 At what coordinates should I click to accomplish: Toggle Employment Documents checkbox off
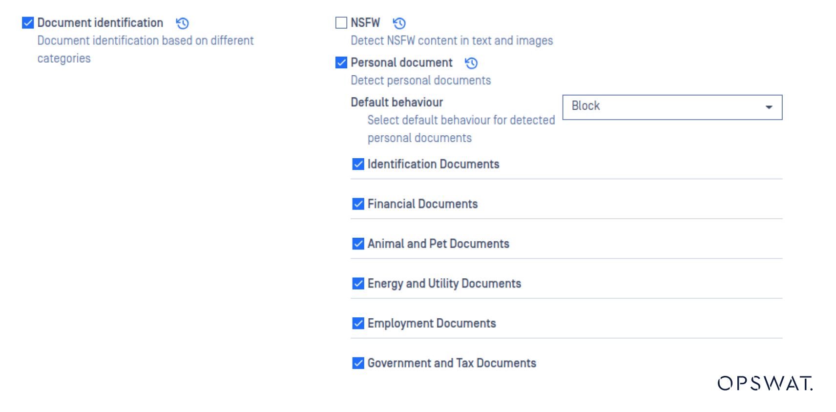358,323
